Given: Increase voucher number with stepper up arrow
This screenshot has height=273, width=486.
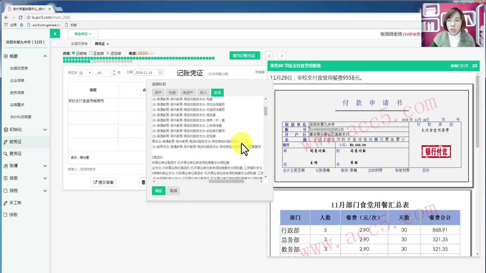Looking at the screenshot, I should tap(114, 71).
